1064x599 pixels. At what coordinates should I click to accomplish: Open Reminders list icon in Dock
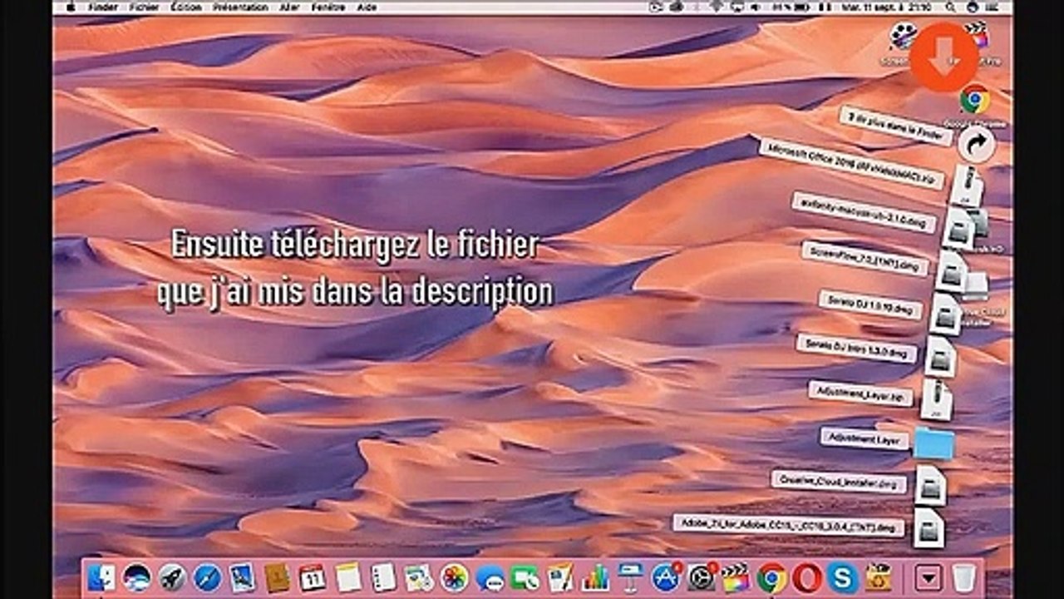click(x=383, y=577)
